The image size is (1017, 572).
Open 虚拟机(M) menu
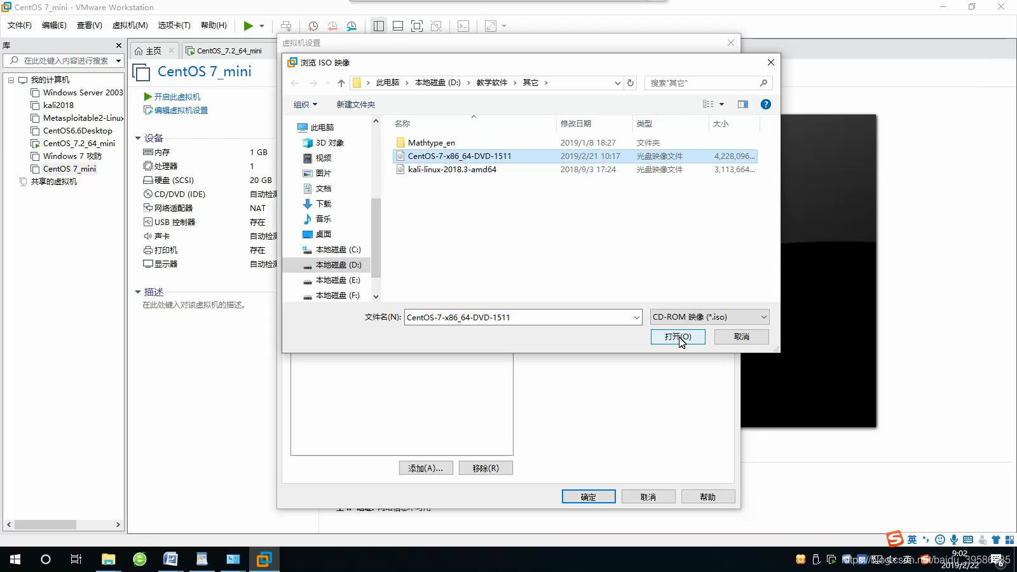point(130,25)
